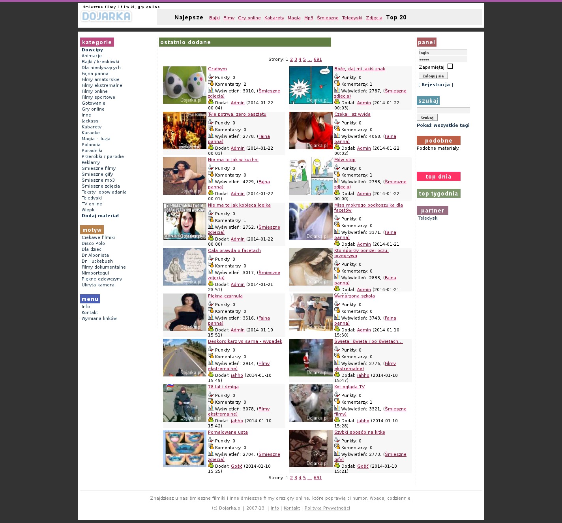Click comments icon for 'Nie ma to jak kobieca logika'
Image resolution: width=562 pixels, height=523 pixels.
tap(211, 220)
